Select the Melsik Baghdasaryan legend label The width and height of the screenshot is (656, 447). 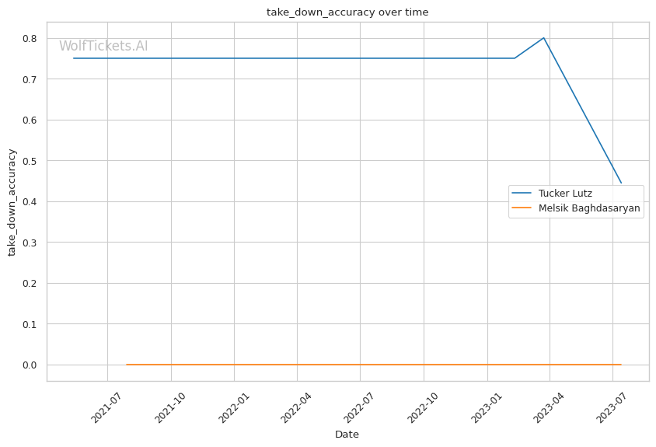(x=589, y=208)
